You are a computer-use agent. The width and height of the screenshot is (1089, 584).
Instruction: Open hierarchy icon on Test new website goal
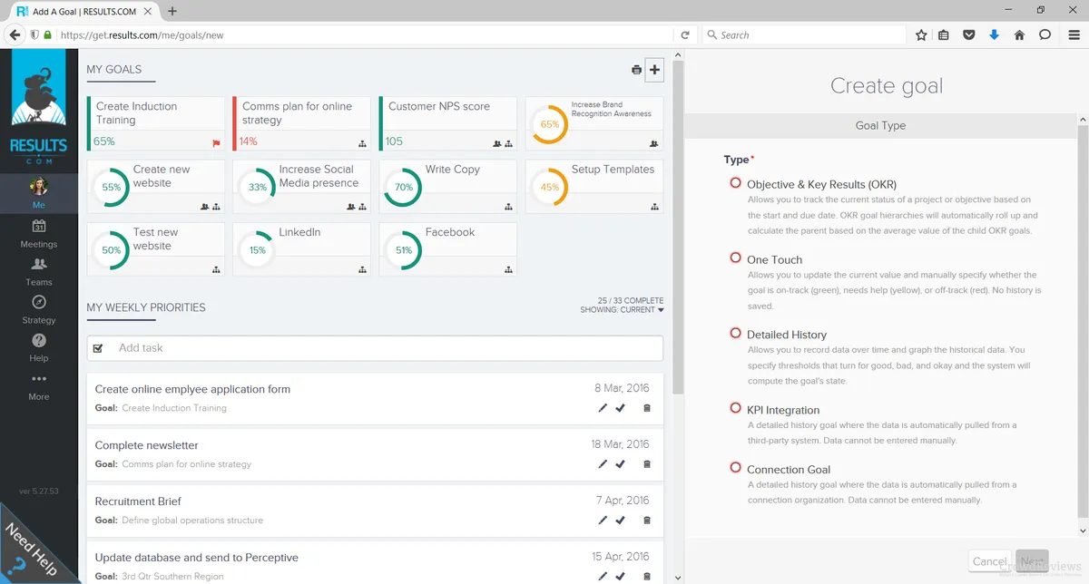coord(216,269)
